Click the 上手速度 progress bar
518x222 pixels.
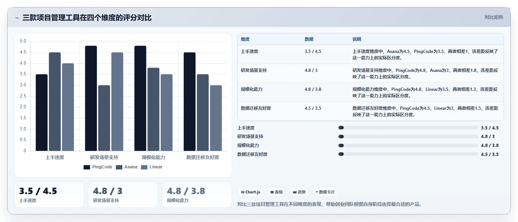tap(408, 128)
